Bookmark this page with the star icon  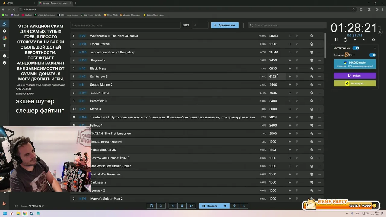click(x=353, y=9)
